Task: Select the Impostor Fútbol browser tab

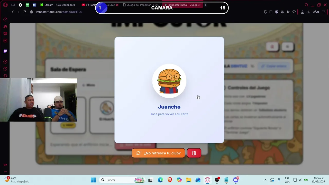Action: point(182,5)
